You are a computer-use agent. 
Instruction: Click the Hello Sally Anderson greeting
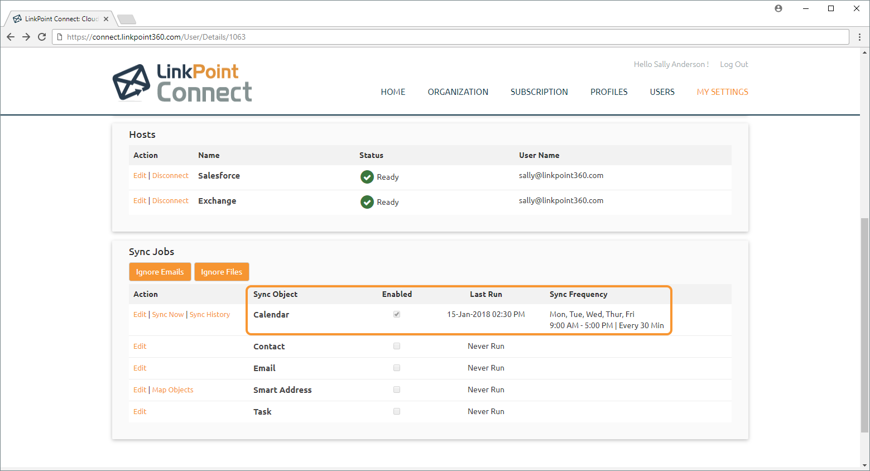[671, 64]
